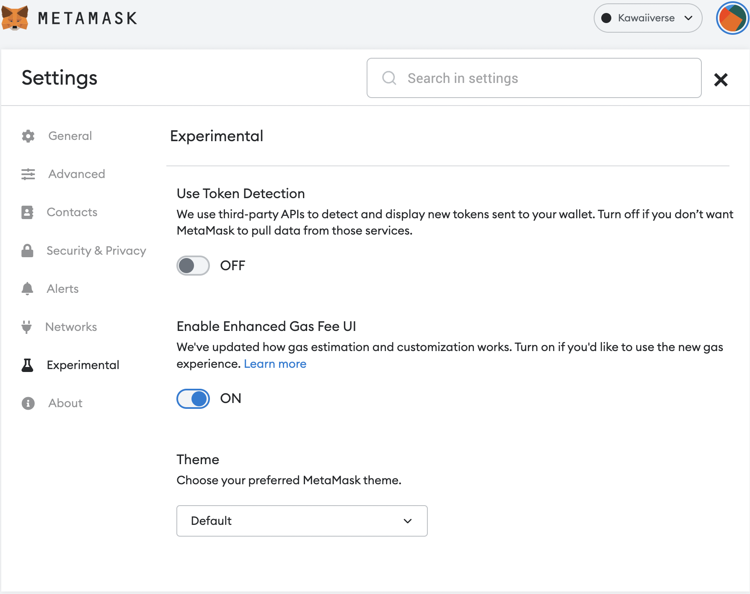
Task: Click the Alerts bell icon
Action: (27, 289)
